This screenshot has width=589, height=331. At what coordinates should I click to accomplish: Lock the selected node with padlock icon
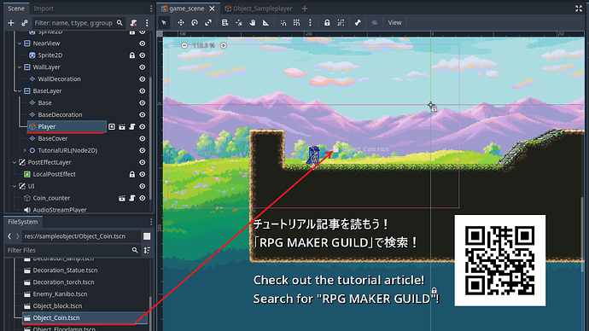click(327, 22)
